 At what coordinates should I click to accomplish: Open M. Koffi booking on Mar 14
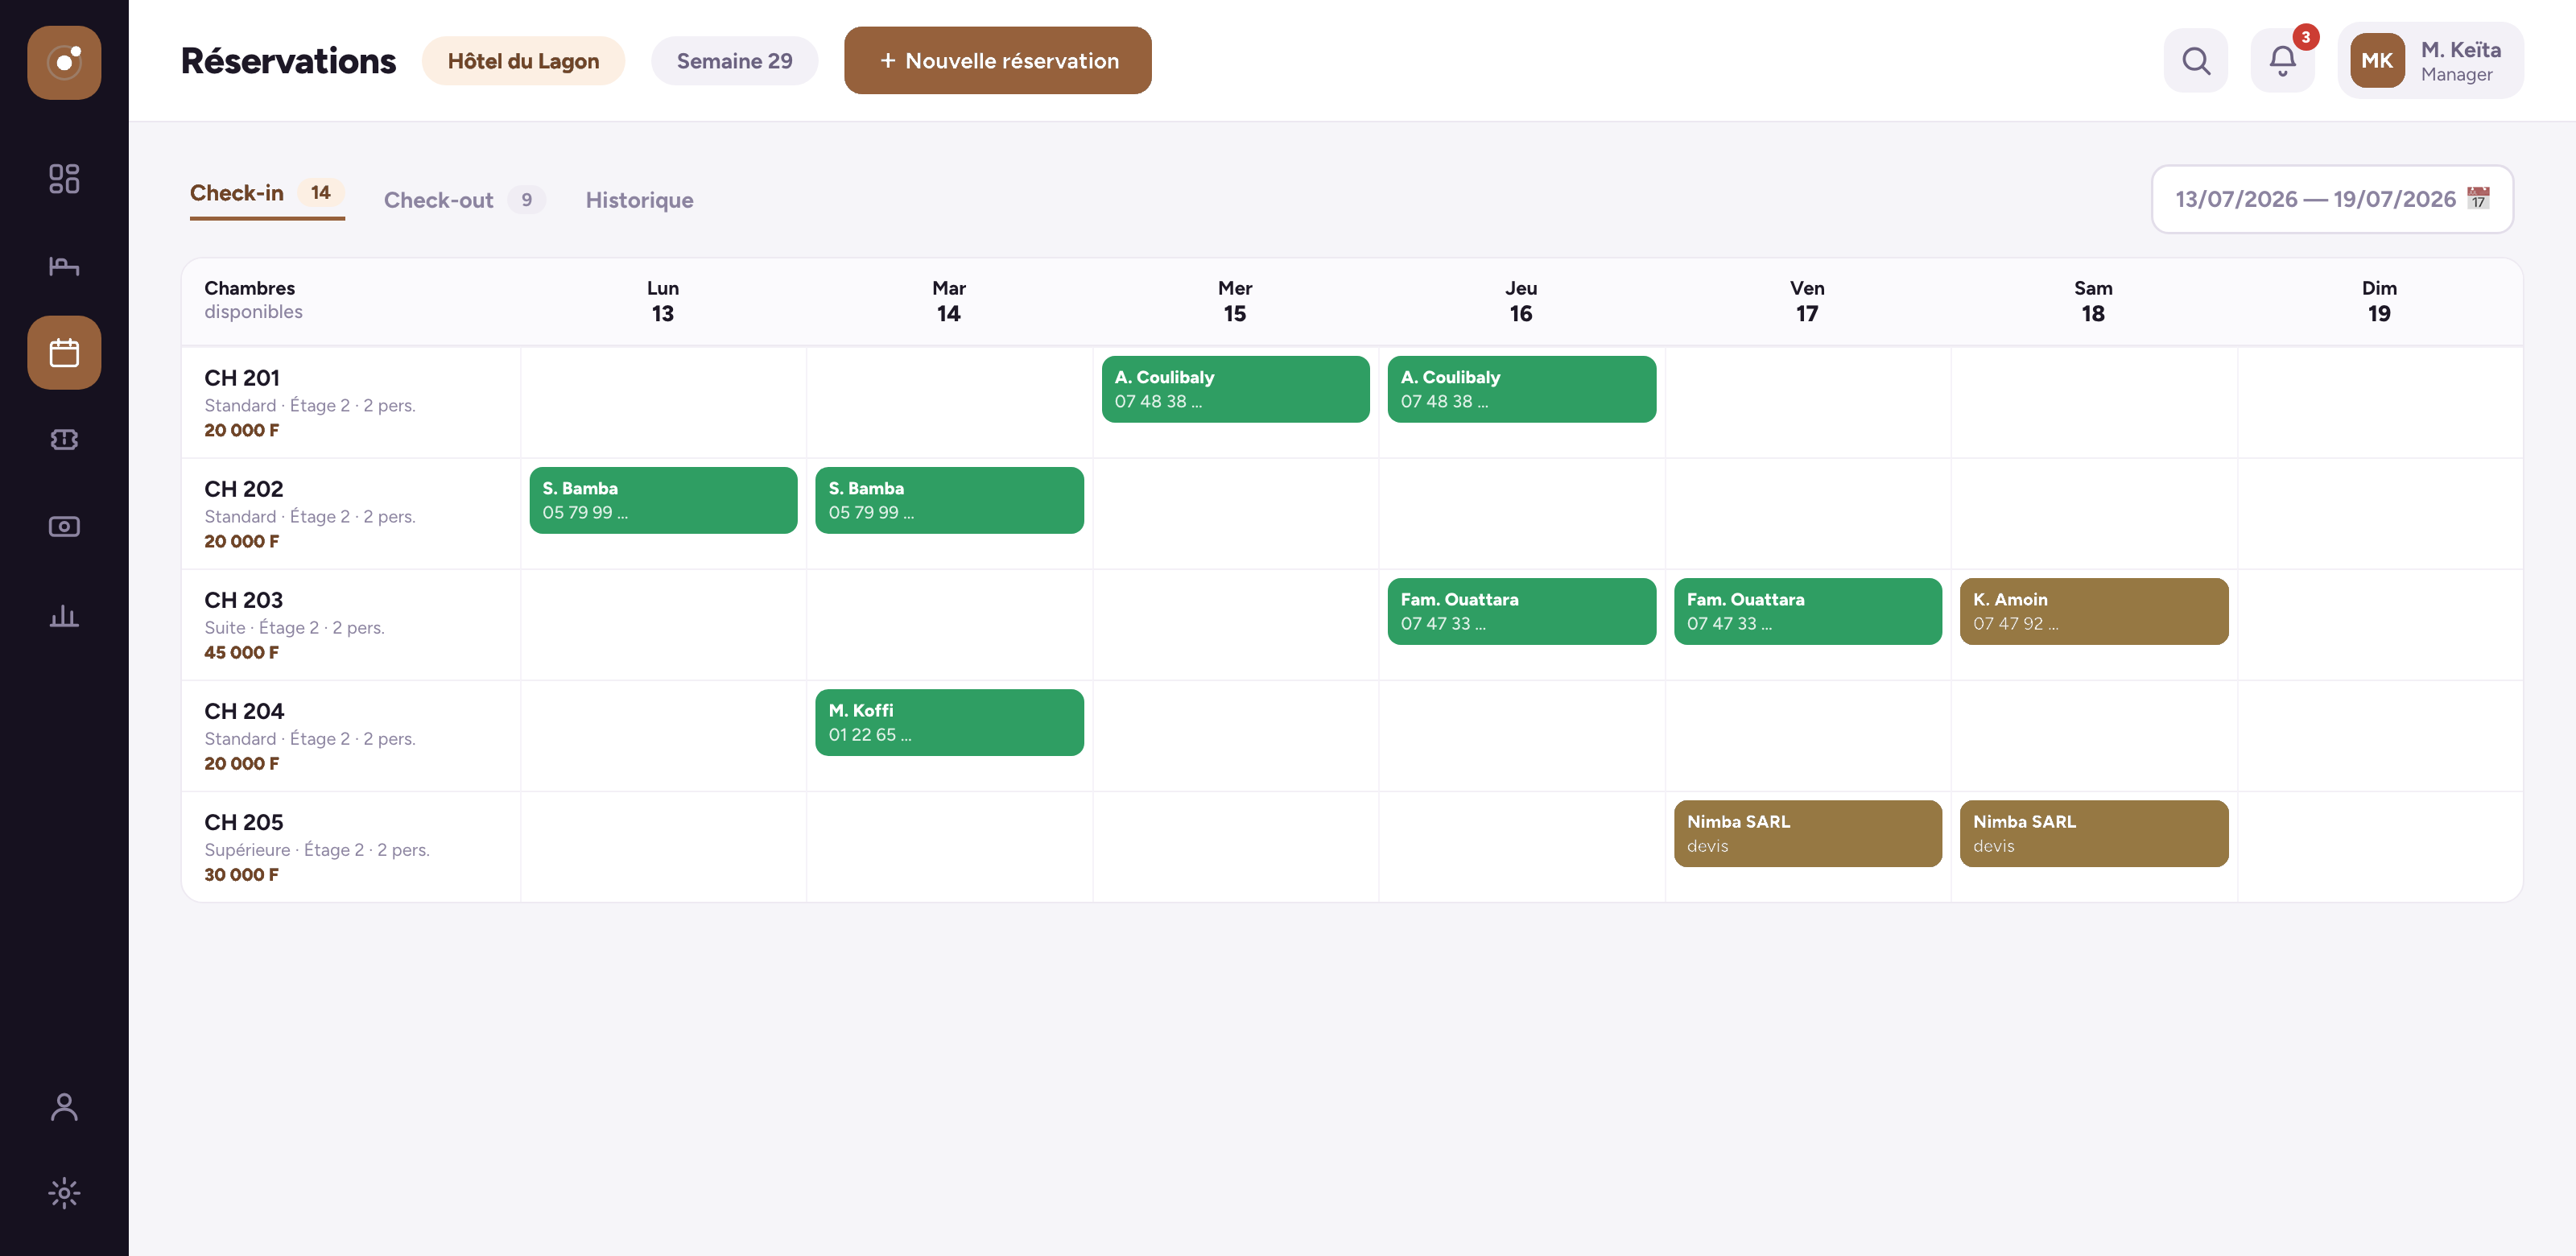tap(949, 722)
